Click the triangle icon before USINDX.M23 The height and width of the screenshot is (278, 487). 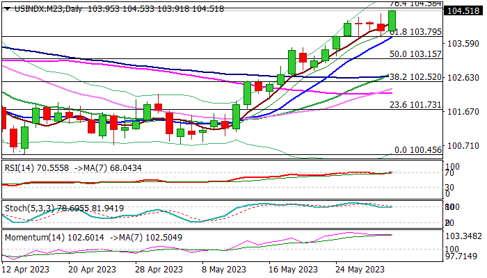point(8,9)
